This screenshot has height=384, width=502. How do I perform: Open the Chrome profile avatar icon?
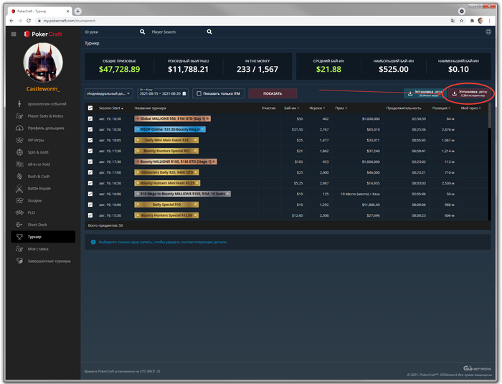coord(480,21)
